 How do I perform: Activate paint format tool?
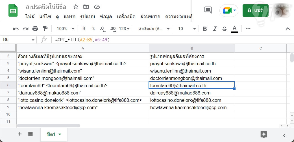(45, 29)
